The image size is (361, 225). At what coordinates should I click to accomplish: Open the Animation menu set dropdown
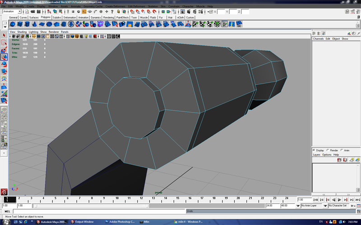pyautogui.click(x=12, y=12)
